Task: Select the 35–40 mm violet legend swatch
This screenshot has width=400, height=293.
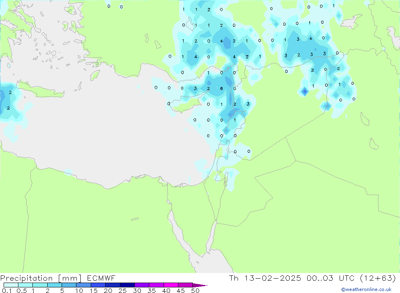Action: [156, 285]
